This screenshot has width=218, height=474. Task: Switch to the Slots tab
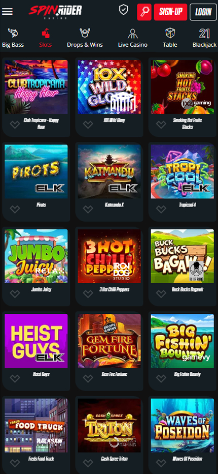point(46,38)
